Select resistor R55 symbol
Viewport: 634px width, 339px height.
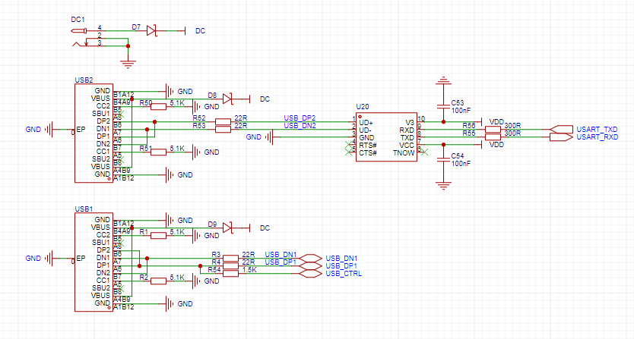click(x=493, y=137)
